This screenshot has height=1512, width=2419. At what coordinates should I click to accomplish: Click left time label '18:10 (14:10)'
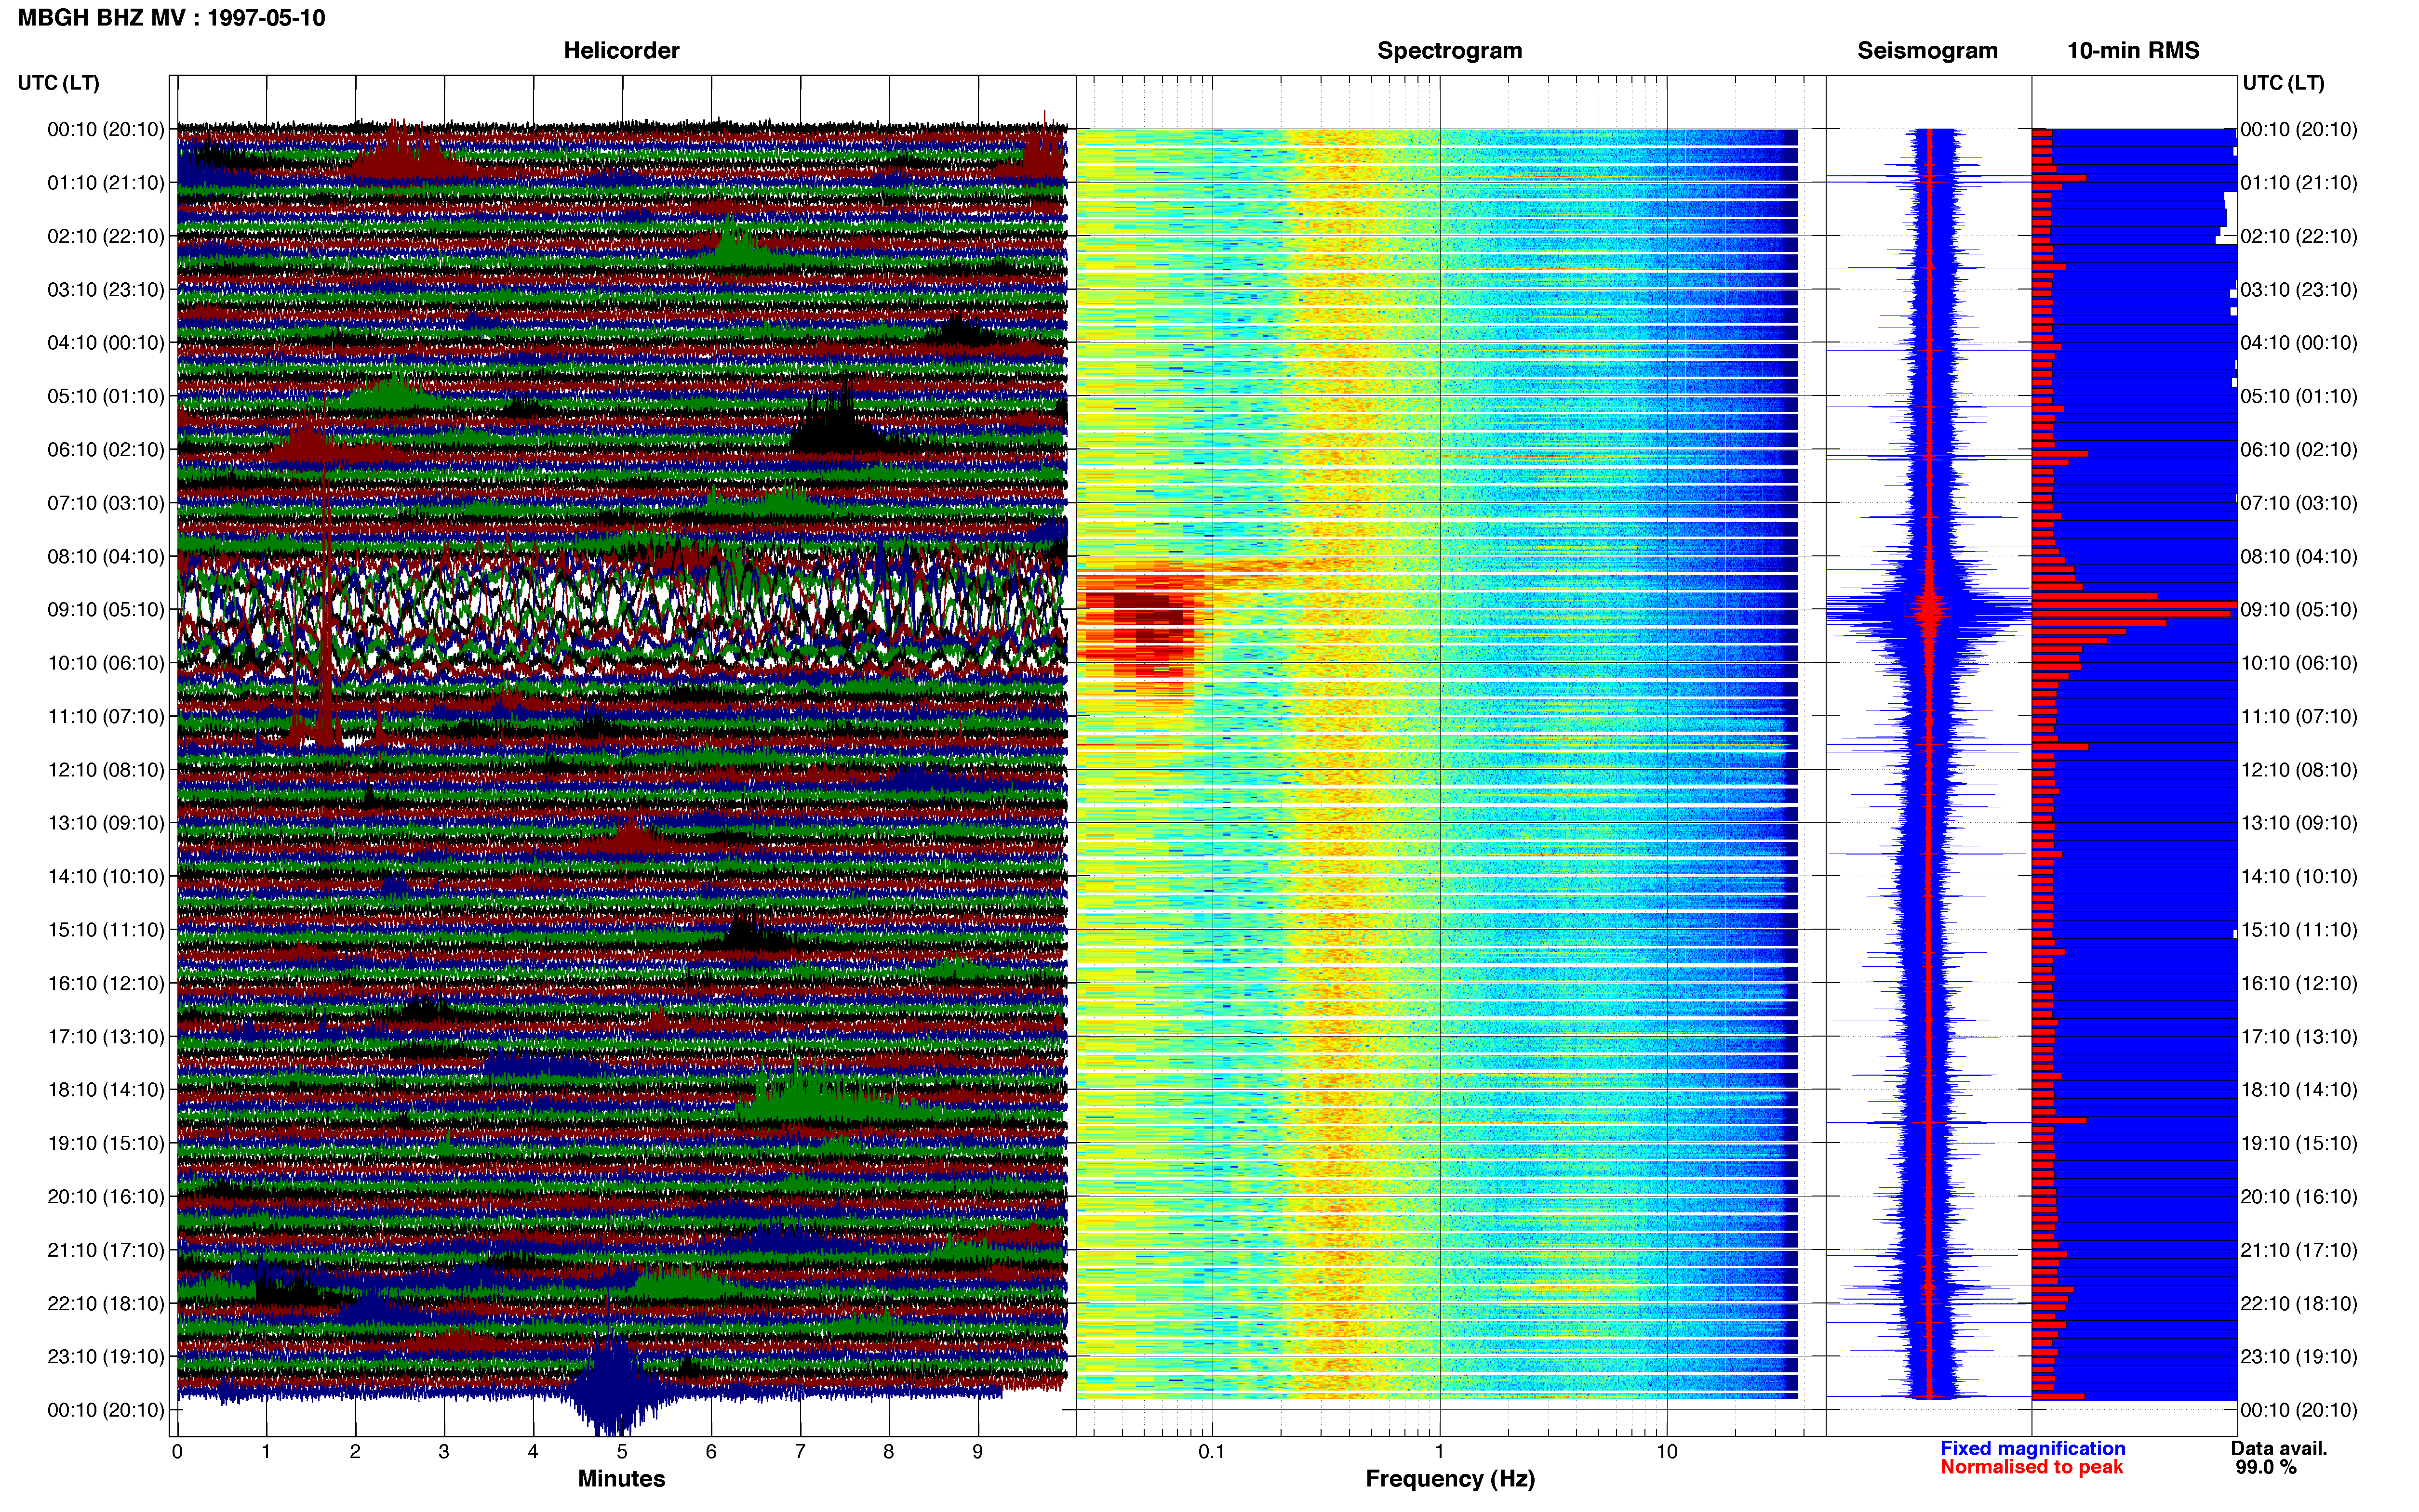pos(106,1090)
